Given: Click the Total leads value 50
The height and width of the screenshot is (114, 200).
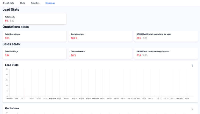Looking at the screenshot, I should point(7,21).
